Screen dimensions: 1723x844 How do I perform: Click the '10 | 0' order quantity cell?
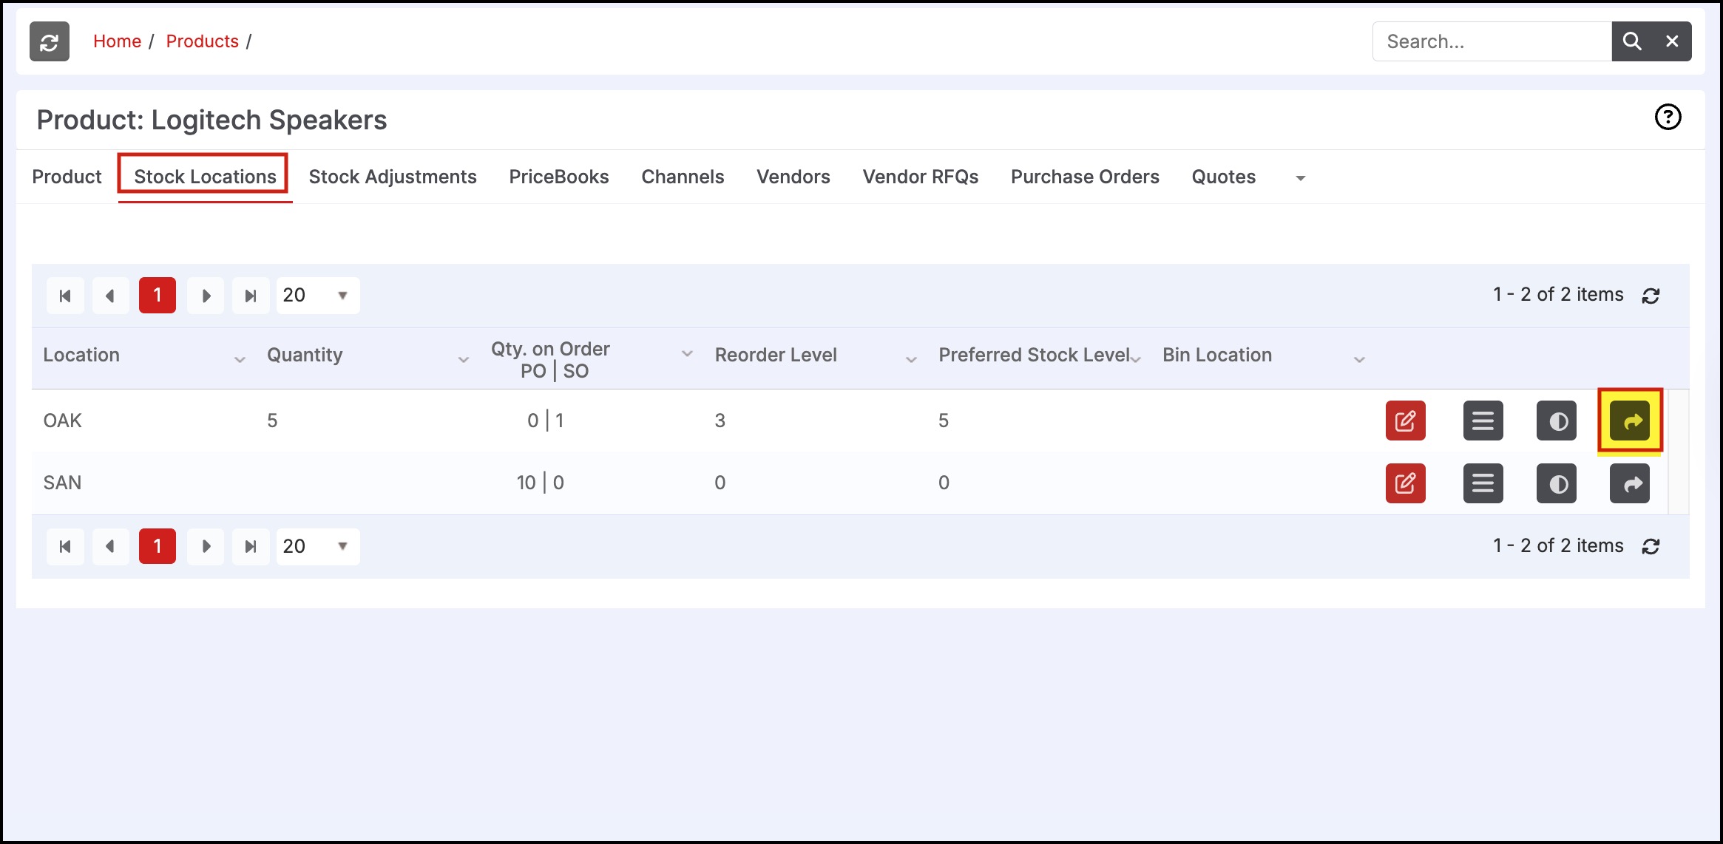tap(541, 483)
